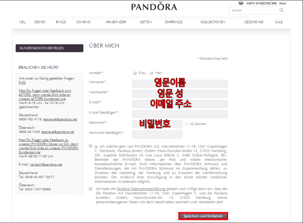Viewport: 303px width, 223px height.
Task: Focus the E-Mail bestätigen input field
Action: pos(180,114)
